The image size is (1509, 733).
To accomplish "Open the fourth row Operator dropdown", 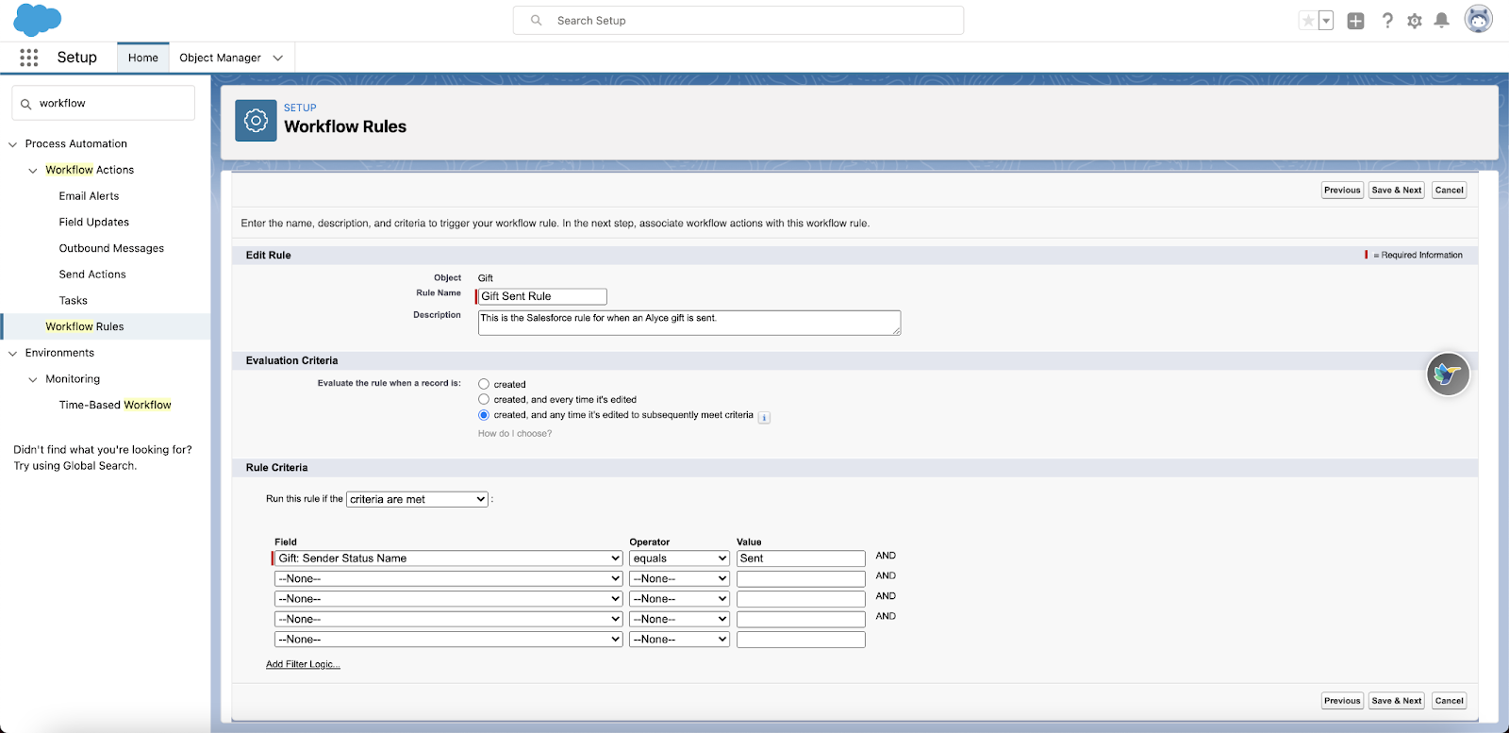I will 679,619.
